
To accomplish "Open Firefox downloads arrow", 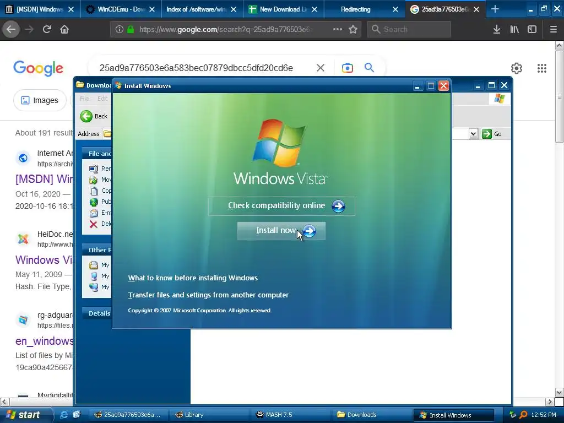I will [497, 29].
